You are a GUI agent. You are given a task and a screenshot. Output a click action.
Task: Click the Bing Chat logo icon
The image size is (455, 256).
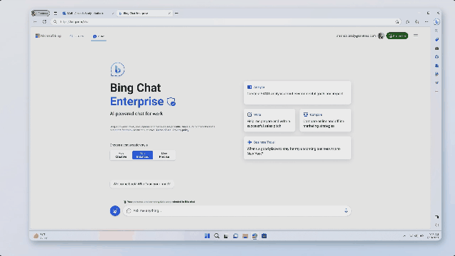(x=117, y=70)
